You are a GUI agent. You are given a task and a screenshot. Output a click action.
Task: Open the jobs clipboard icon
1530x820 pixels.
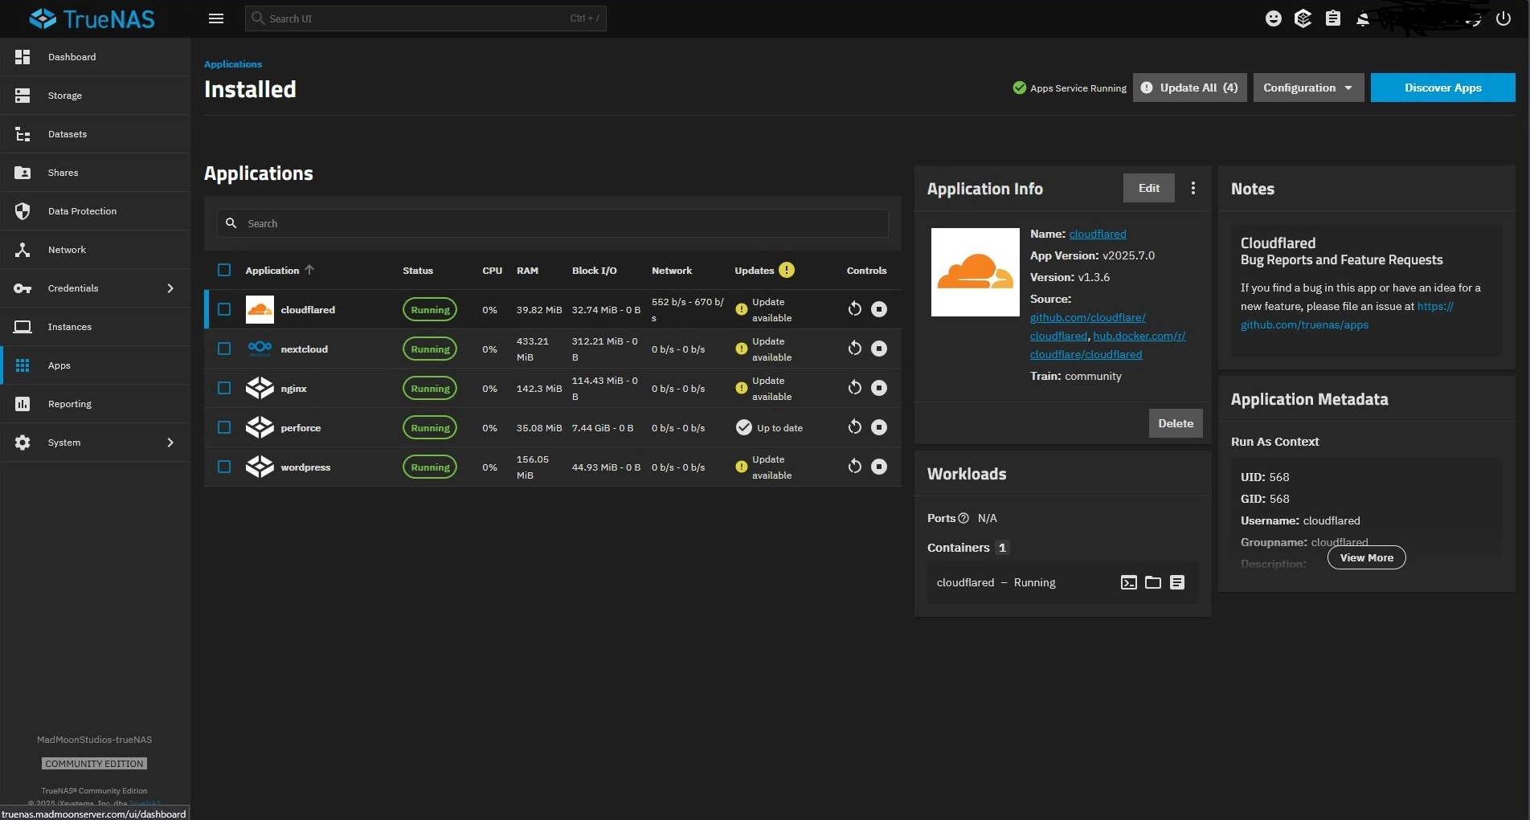(1332, 18)
